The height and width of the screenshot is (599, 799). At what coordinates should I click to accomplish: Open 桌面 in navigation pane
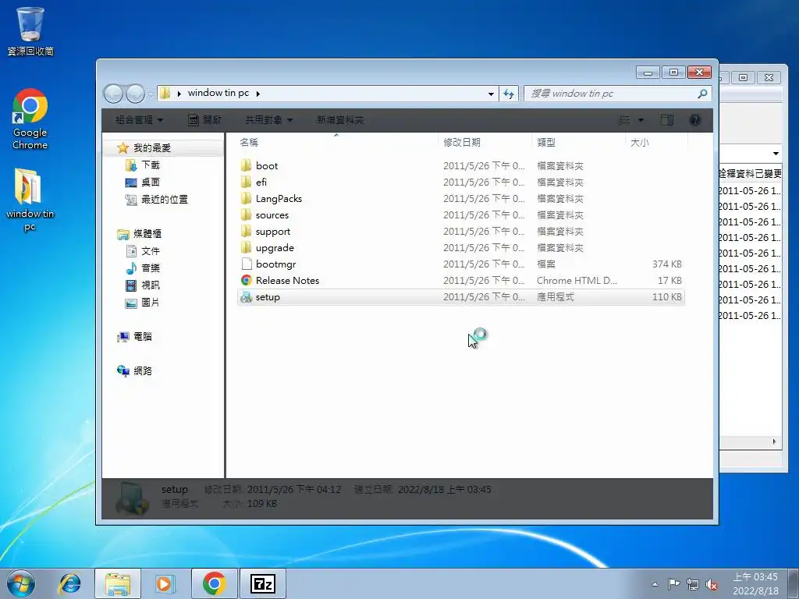(x=151, y=183)
